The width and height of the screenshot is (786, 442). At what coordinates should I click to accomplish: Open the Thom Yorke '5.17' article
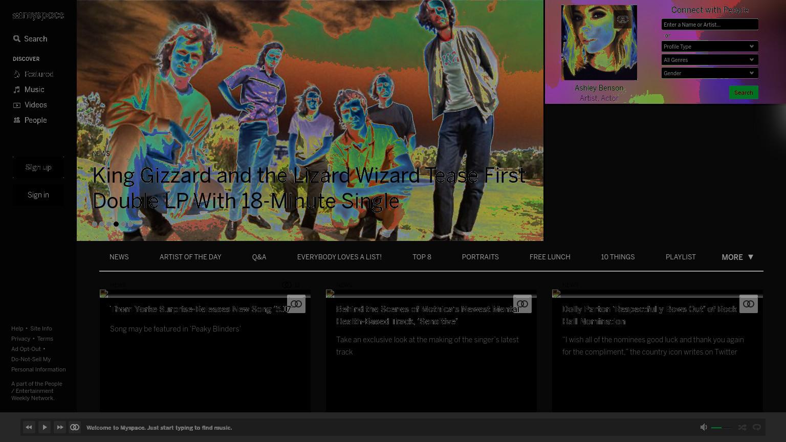[201, 310]
